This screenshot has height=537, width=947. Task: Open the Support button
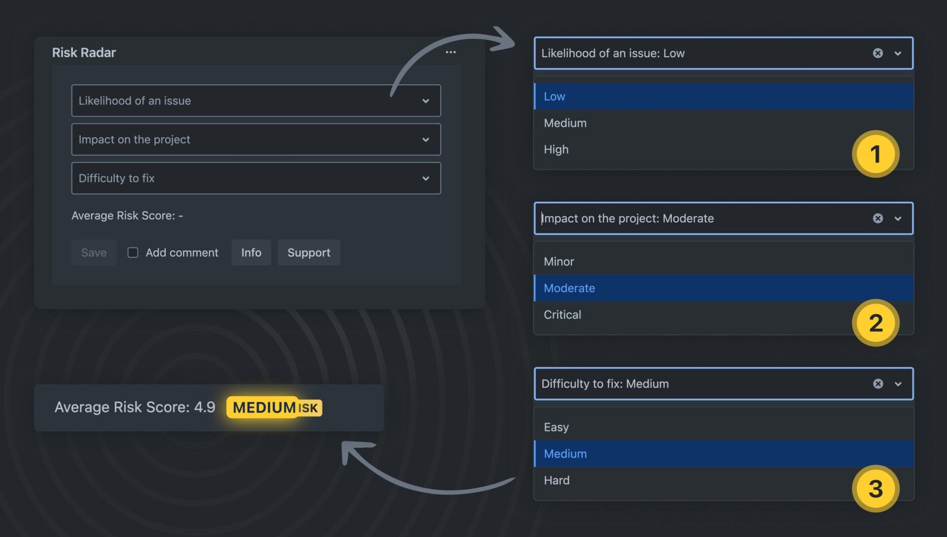tap(309, 253)
